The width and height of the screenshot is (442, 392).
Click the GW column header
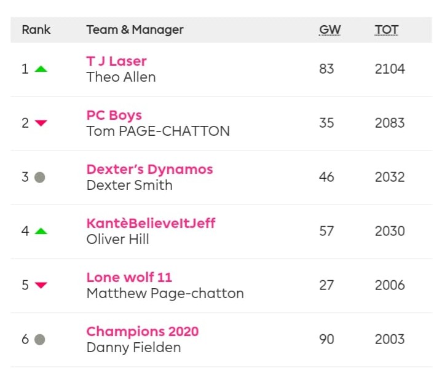330,29
